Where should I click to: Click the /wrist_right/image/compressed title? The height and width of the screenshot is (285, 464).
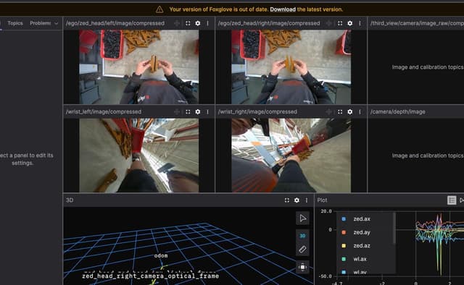tap(257, 111)
